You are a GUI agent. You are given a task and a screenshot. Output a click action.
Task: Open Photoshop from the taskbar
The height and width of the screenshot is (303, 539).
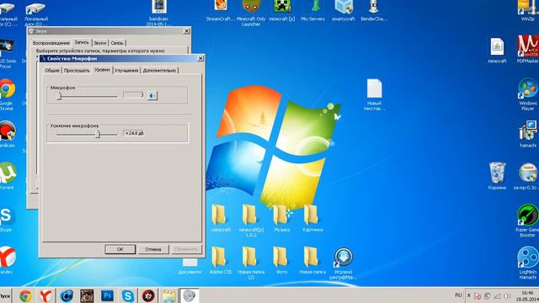click(x=107, y=295)
